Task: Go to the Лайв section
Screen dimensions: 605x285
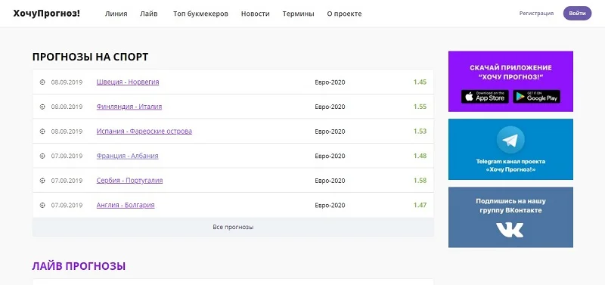Action: [x=149, y=14]
